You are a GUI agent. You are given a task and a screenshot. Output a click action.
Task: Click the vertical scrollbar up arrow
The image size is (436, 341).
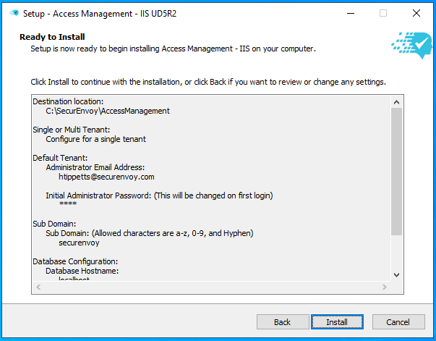396,101
